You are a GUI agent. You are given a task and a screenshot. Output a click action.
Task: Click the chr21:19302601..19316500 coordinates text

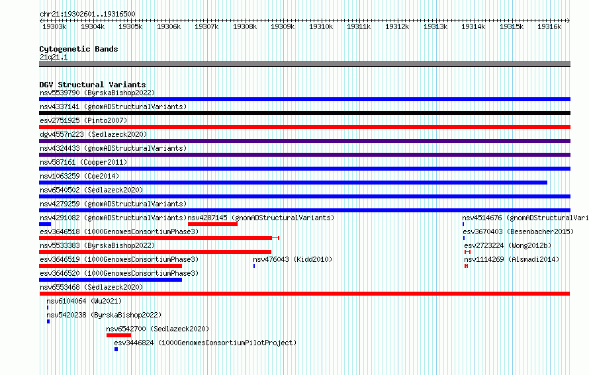coord(87,14)
